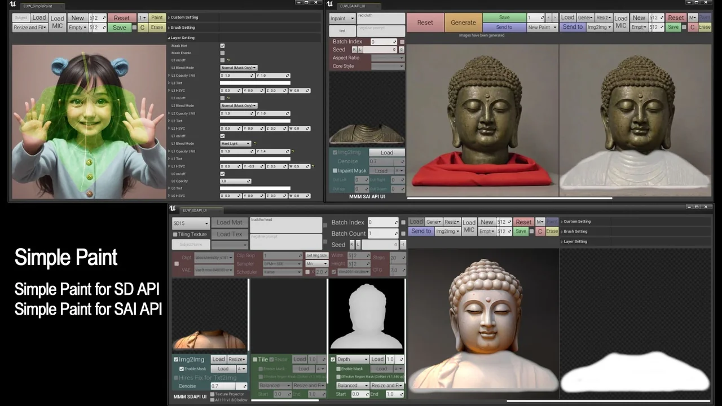Screen dimensions: 722x406
Task: Click the Load Mat button
Action: [x=229, y=223]
